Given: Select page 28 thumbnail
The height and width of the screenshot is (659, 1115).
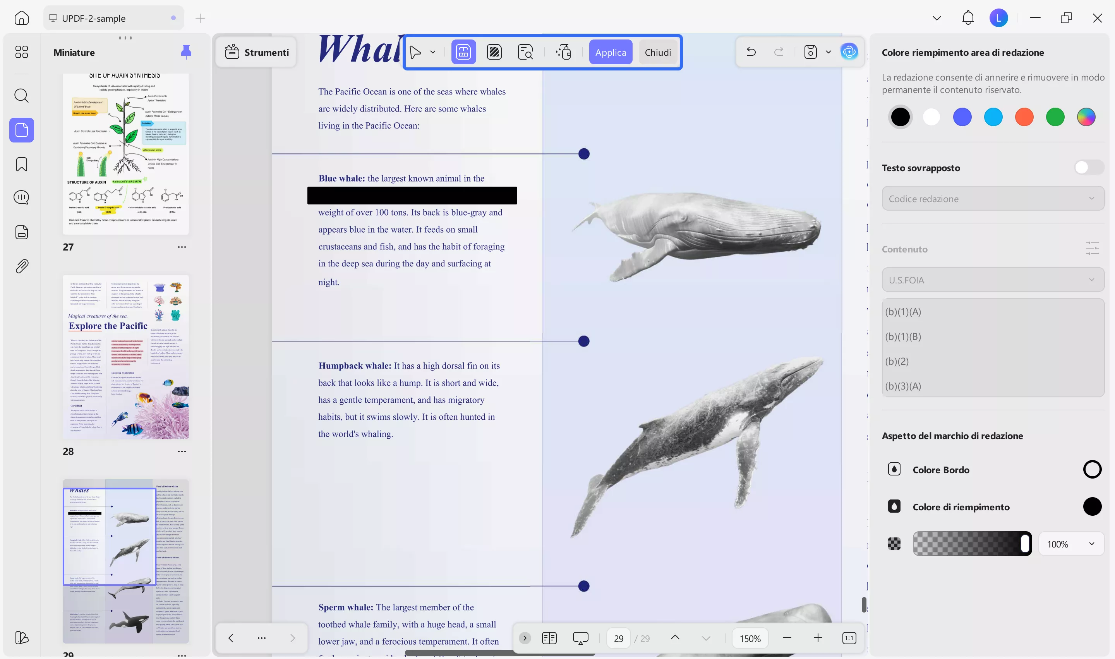Looking at the screenshot, I should pyautogui.click(x=126, y=357).
